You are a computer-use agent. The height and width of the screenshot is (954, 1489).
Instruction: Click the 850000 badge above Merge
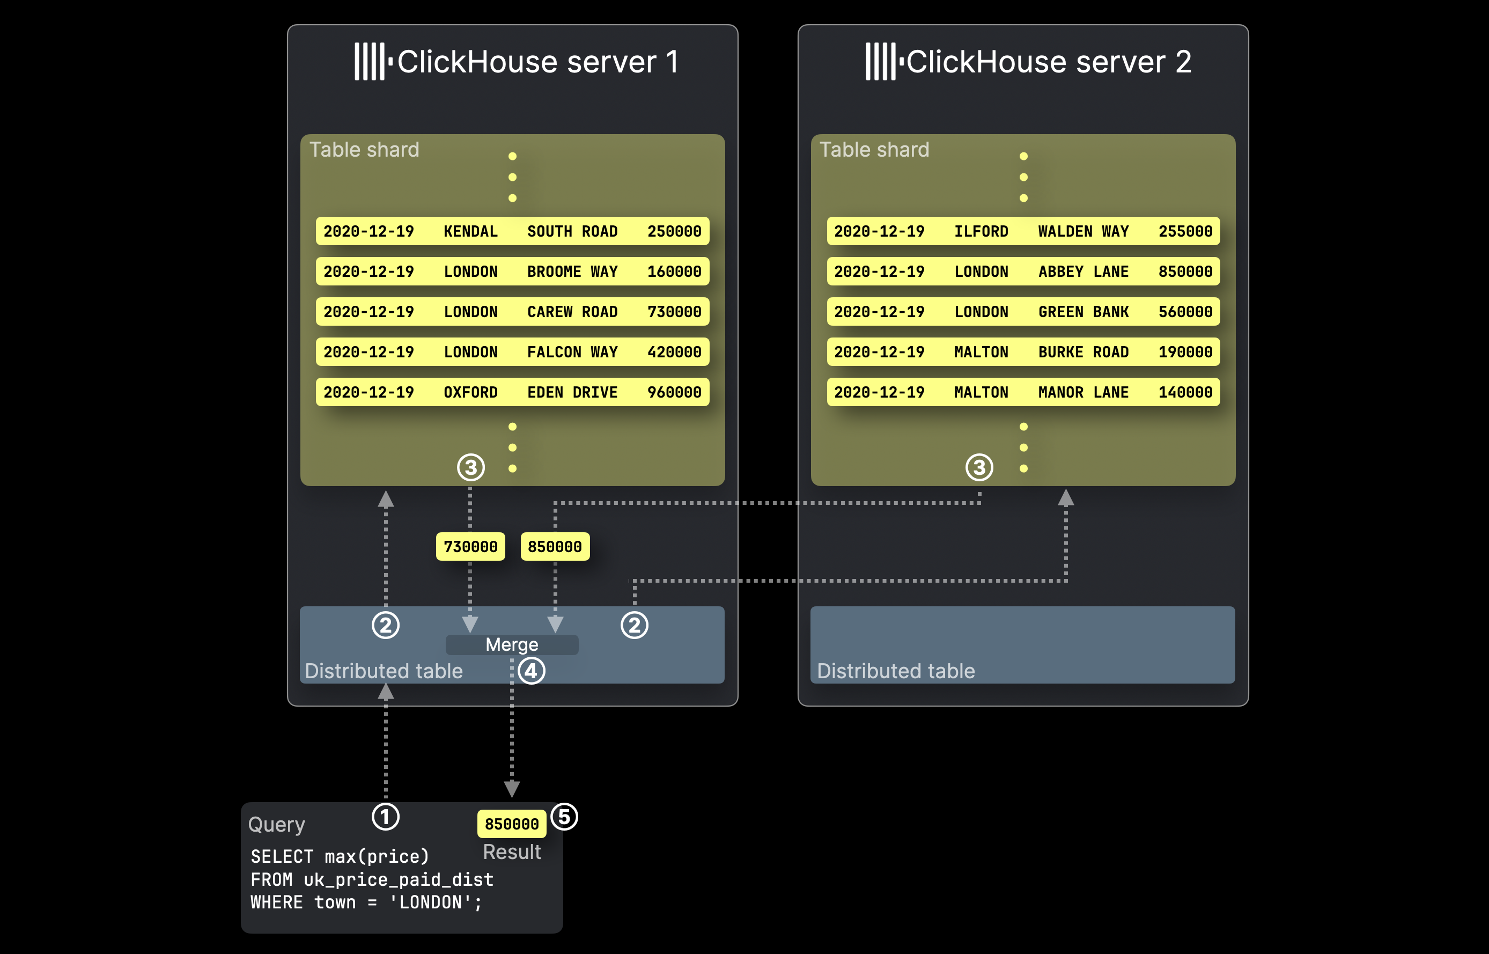[555, 546]
